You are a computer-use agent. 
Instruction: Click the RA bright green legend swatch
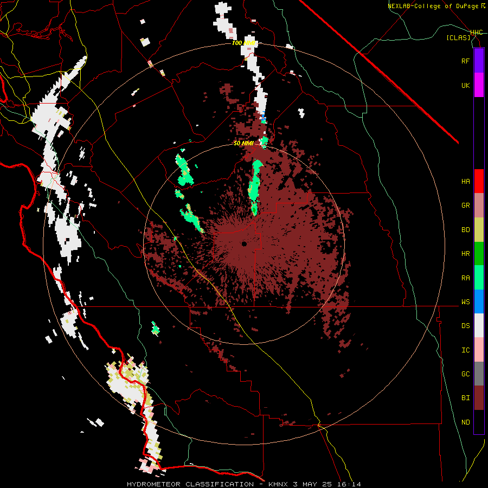click(479, 278)
